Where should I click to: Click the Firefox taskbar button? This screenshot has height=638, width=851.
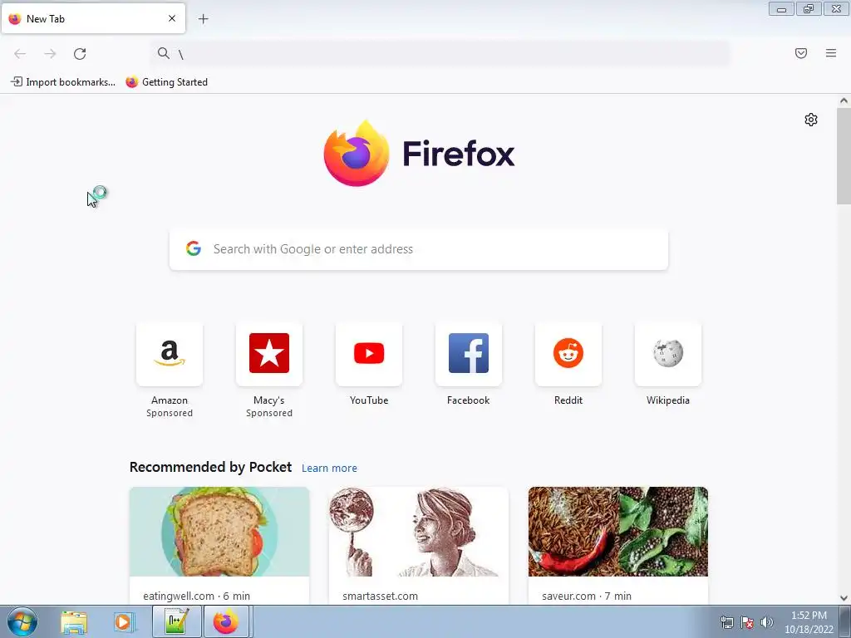click(x=226, y=622)
